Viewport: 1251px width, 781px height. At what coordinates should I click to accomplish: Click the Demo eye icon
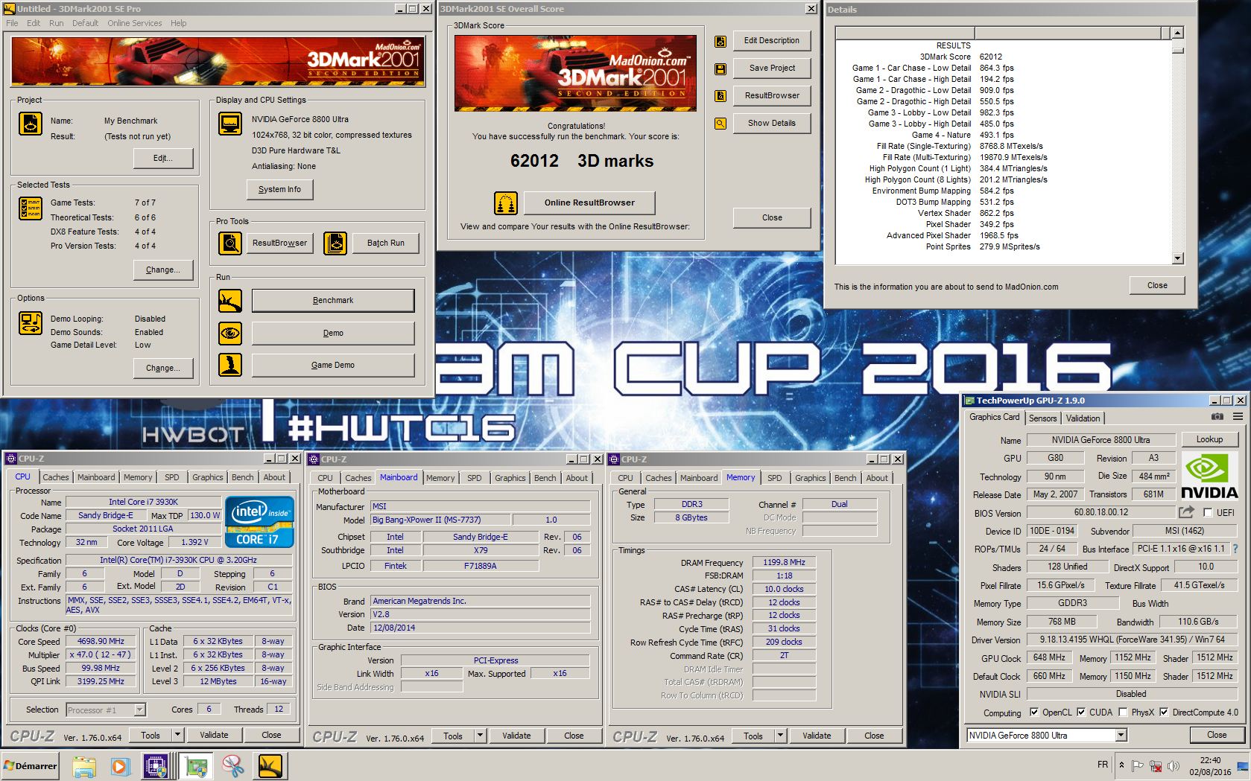(x=230, y=333)
